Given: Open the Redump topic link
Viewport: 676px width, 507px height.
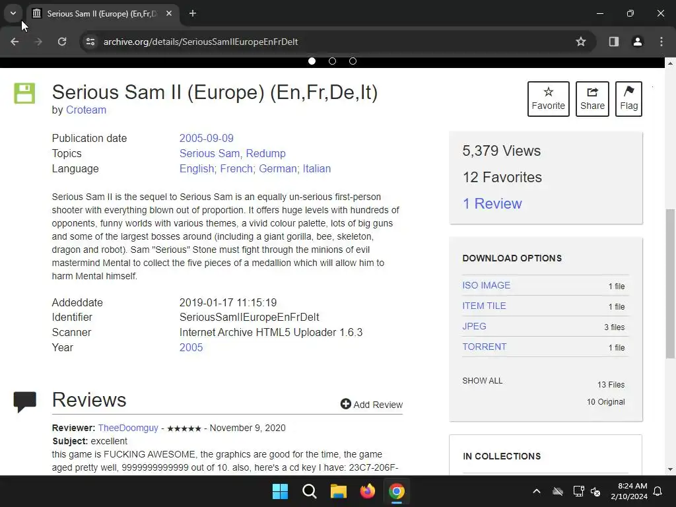Looking at the screenshot, I should tap(265, 153).
